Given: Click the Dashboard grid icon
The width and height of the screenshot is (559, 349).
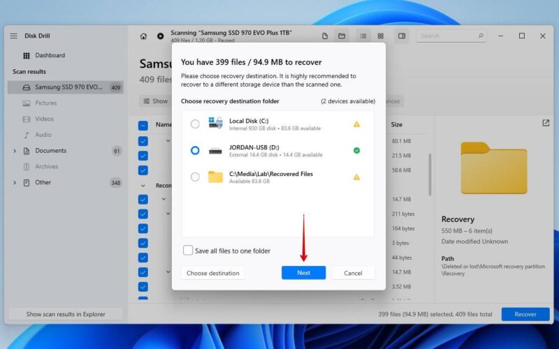Looking at the screenshot, I should click(27, 56).
